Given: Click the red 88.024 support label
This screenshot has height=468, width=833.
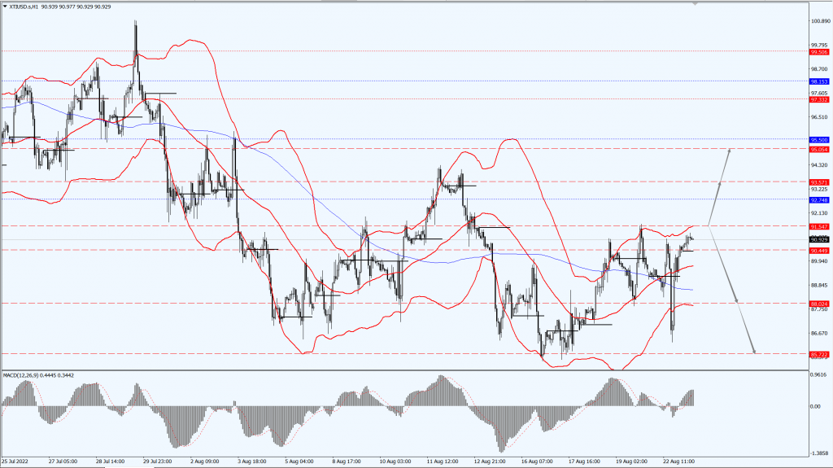Looking at the screenshot, I should pos(819,304).
